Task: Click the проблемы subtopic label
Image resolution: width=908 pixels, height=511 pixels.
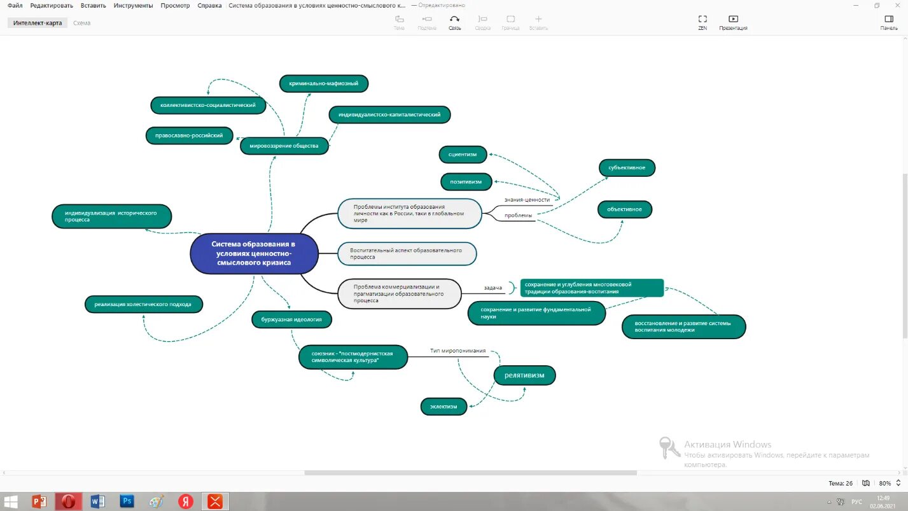Action: coord(518,215)
